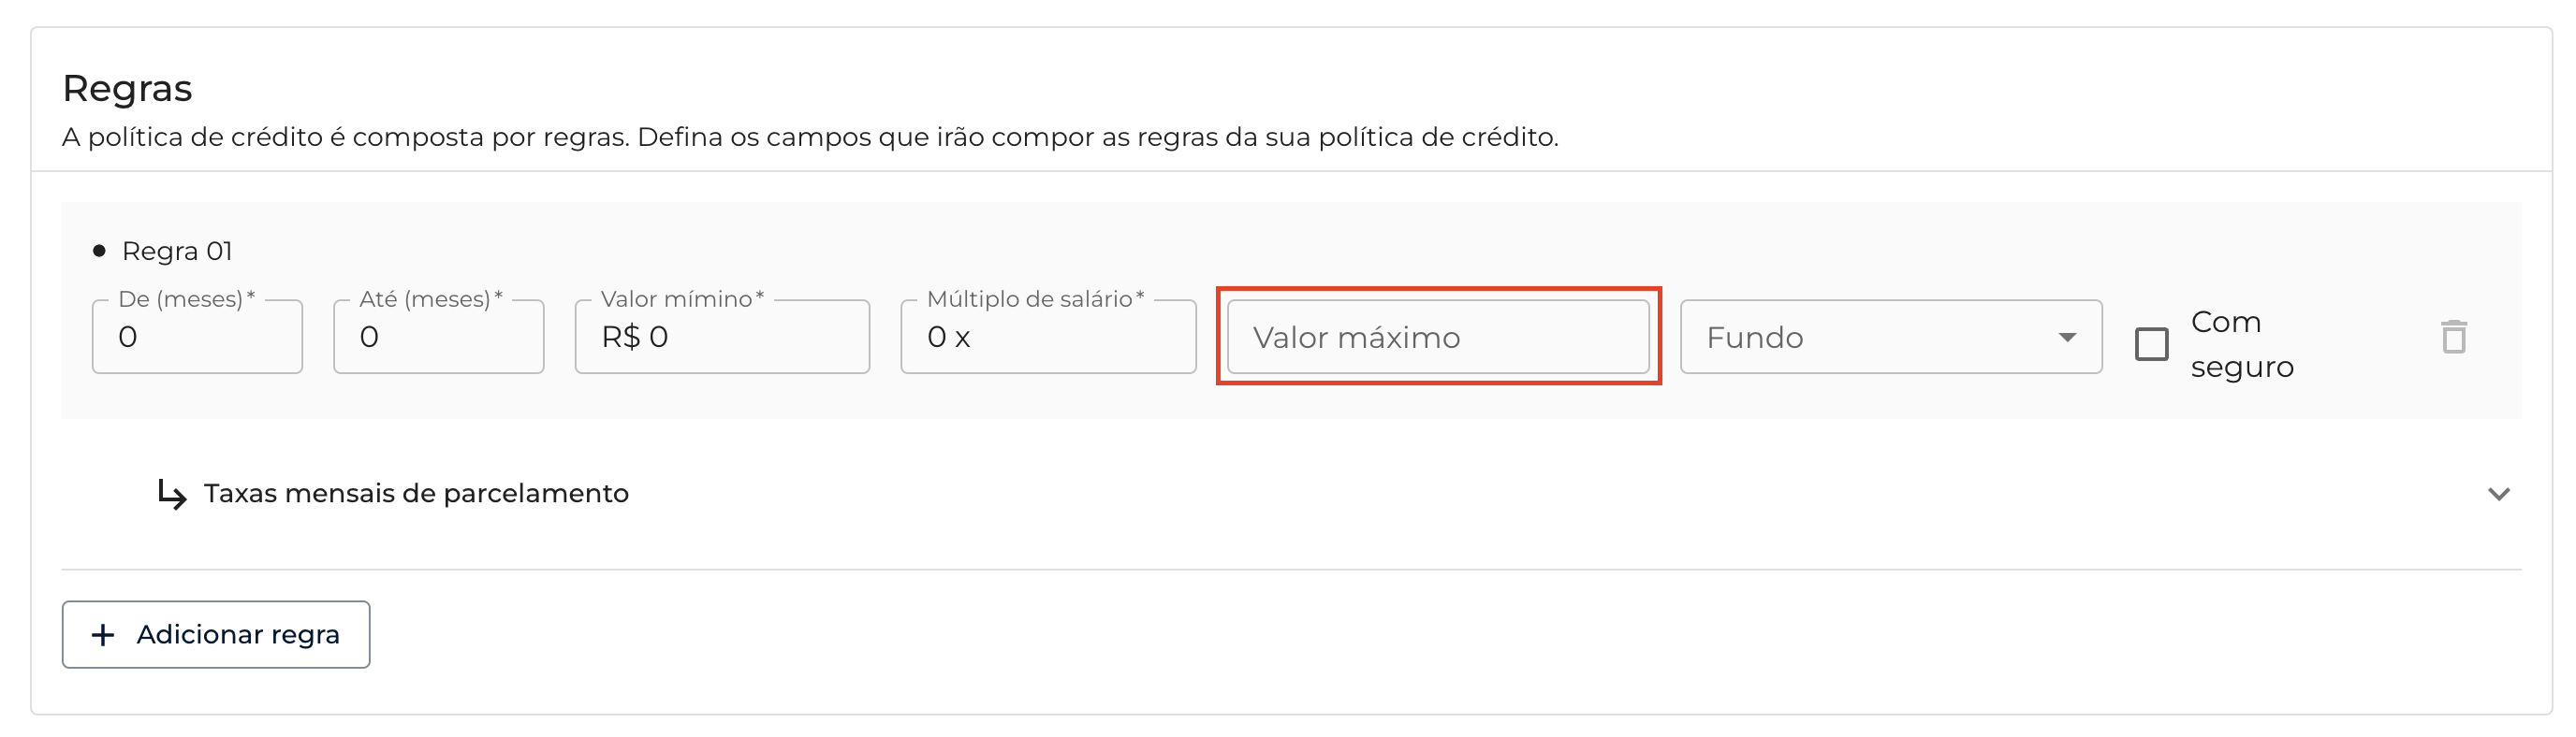
Task: Focus the Até (meses) input field
Action: pos(438,338)
